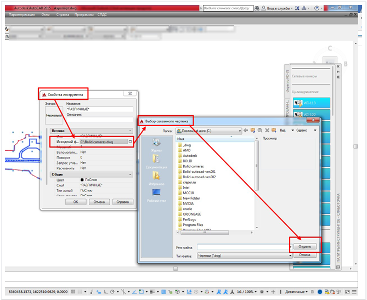Toggle transparency display in status bar

click(163, 292)
